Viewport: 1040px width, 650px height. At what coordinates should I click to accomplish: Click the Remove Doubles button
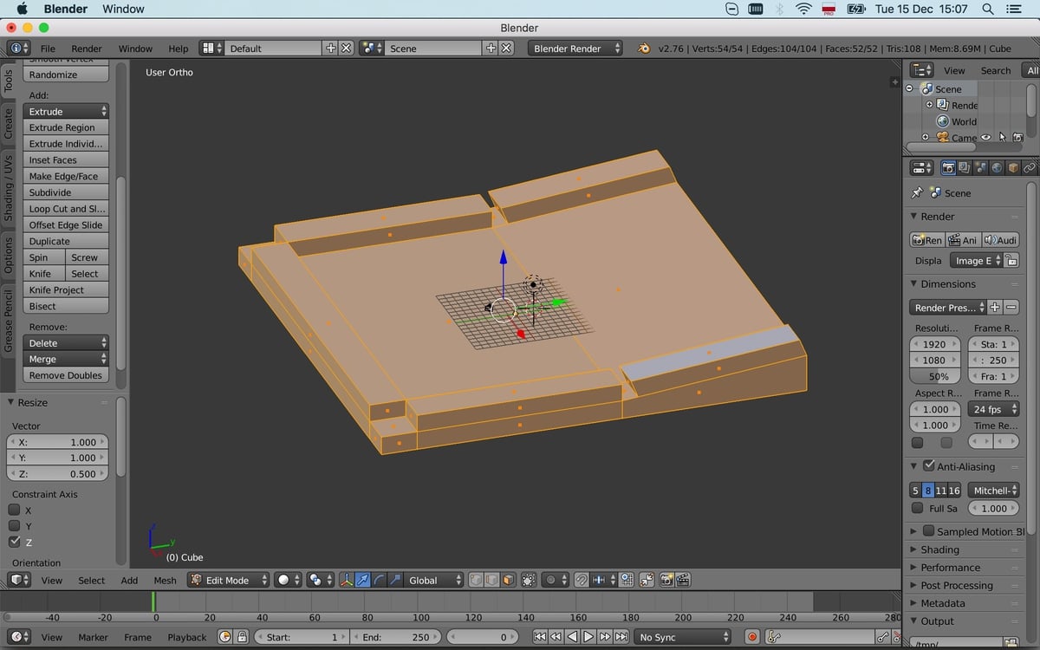point(66,375)
